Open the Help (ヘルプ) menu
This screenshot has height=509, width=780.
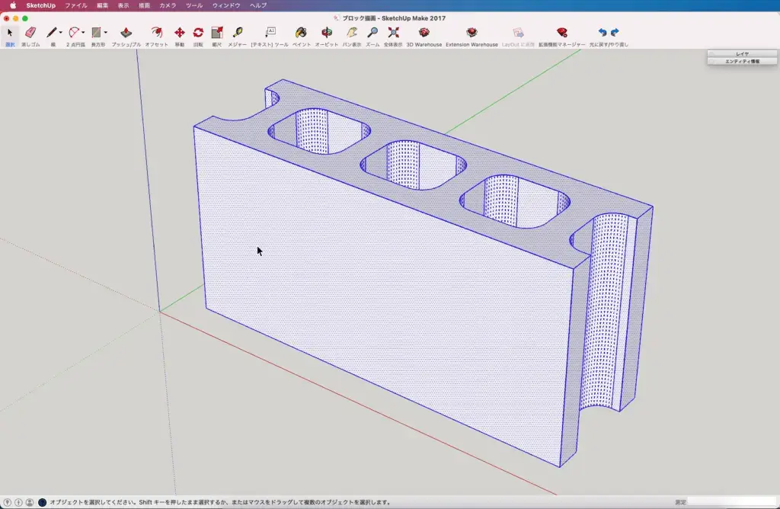[258, 5]
